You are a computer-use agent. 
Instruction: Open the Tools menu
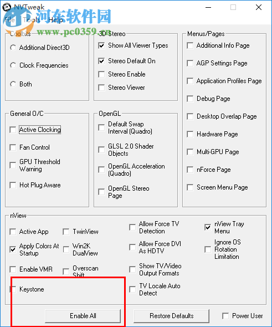click(32, 20)
